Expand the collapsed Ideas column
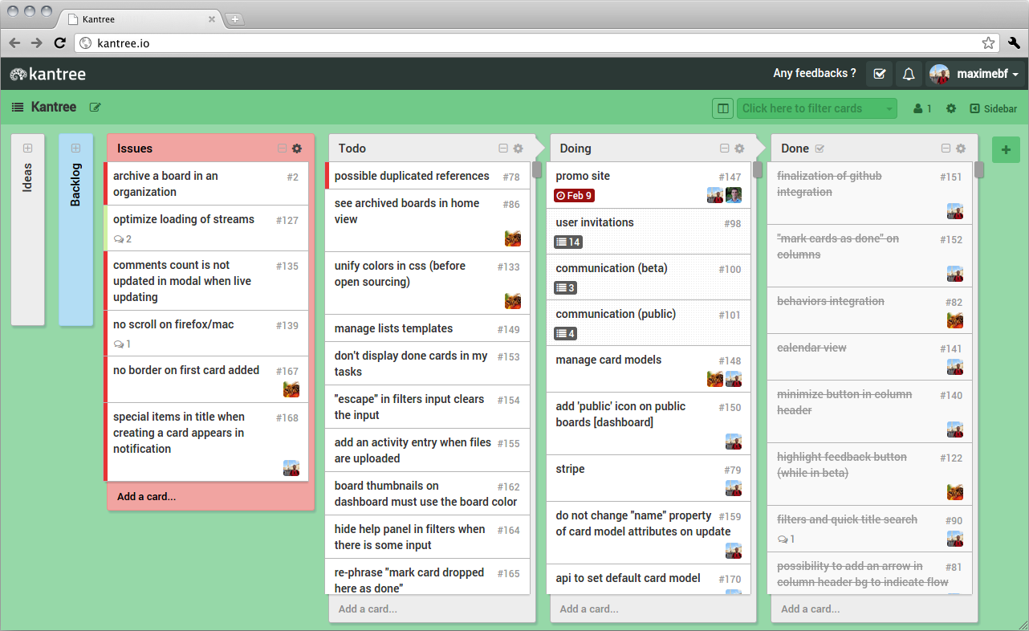 (27, 149)
